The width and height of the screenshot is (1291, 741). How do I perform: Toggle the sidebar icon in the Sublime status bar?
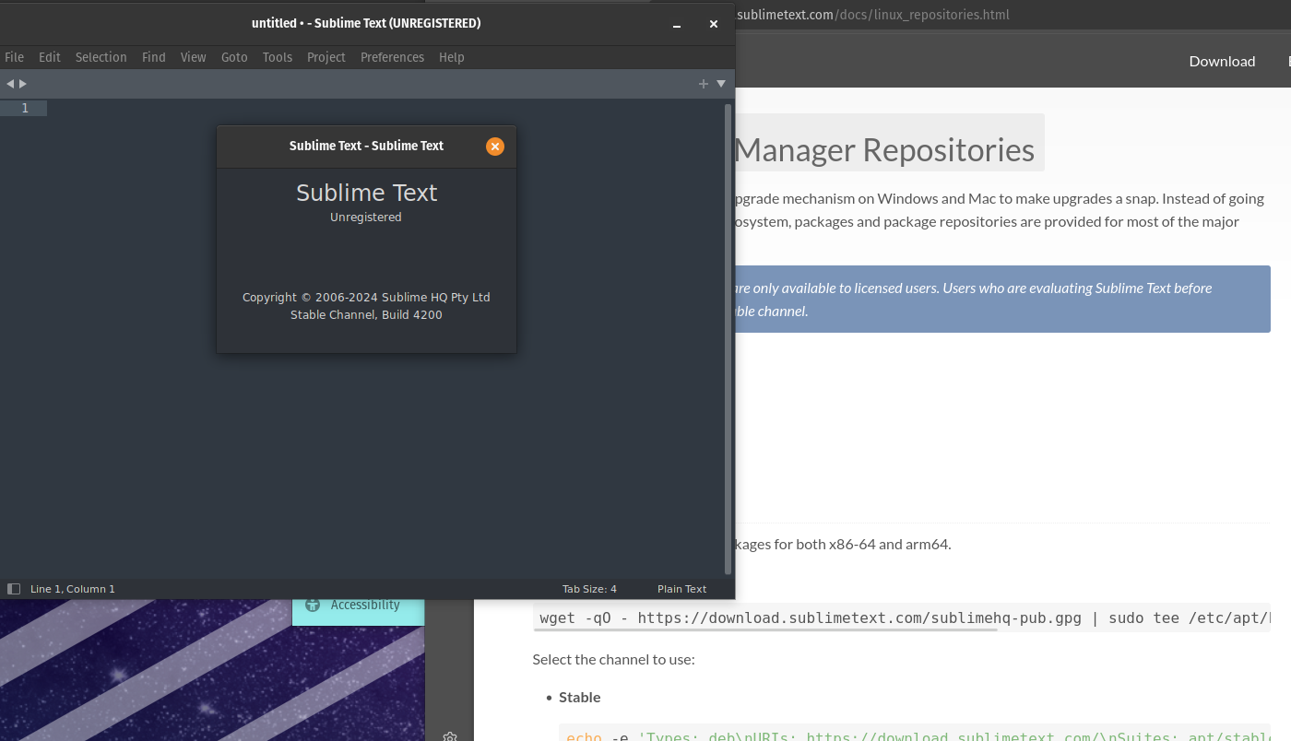point(14,589)
